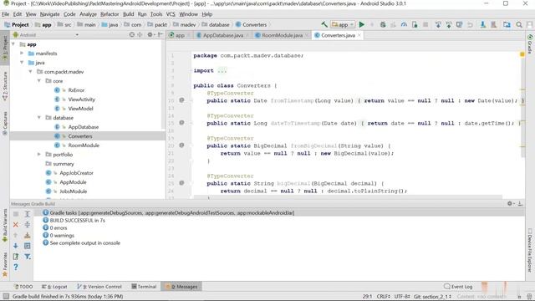Image resolution: width=535 pixels, height=301 pixels.
Task: Open Gradle side panel
Action: [x=530, y=44]
